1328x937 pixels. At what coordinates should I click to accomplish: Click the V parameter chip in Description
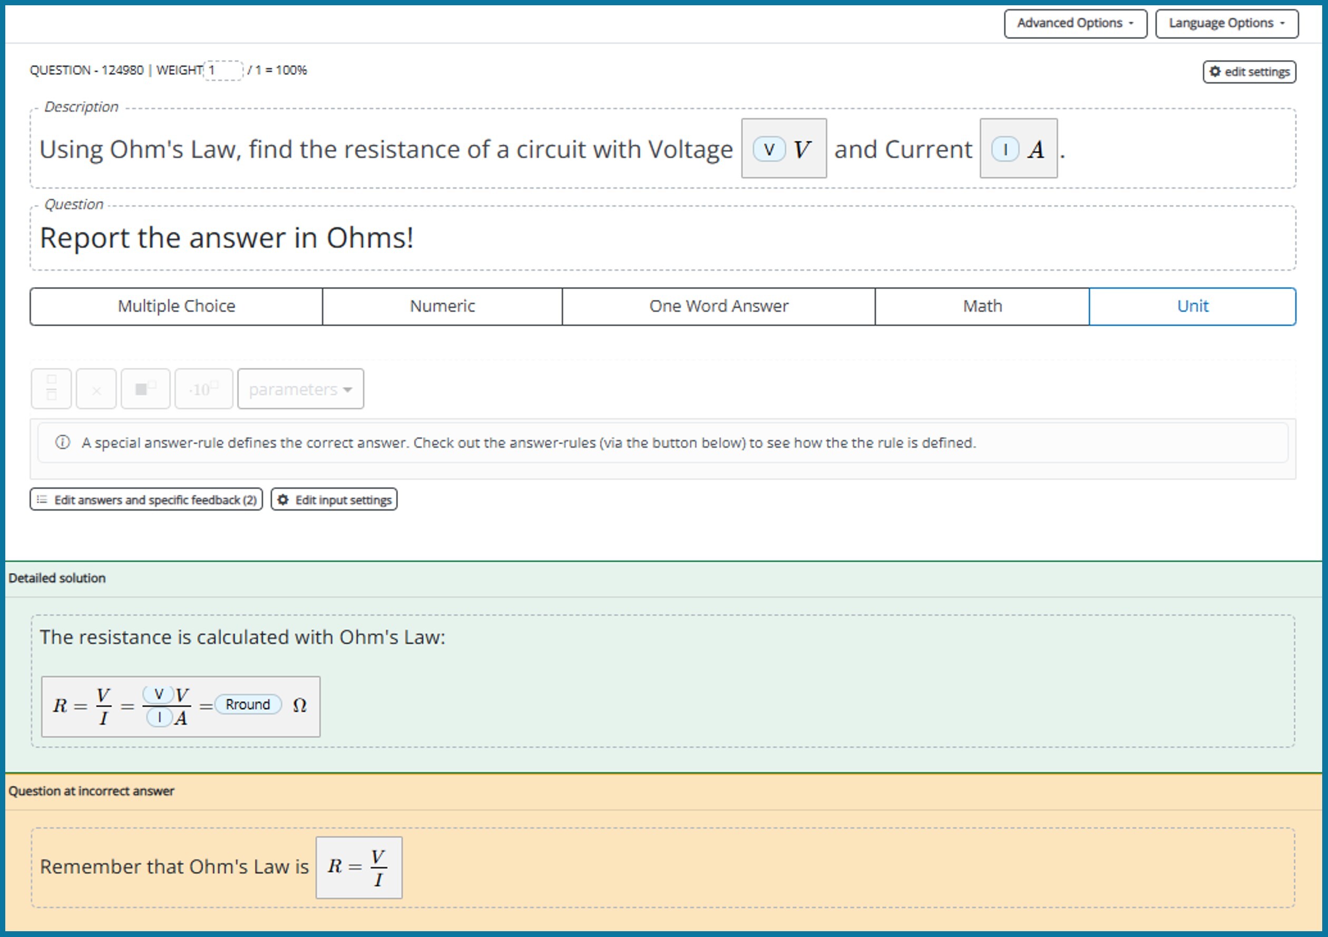[769, 149]
